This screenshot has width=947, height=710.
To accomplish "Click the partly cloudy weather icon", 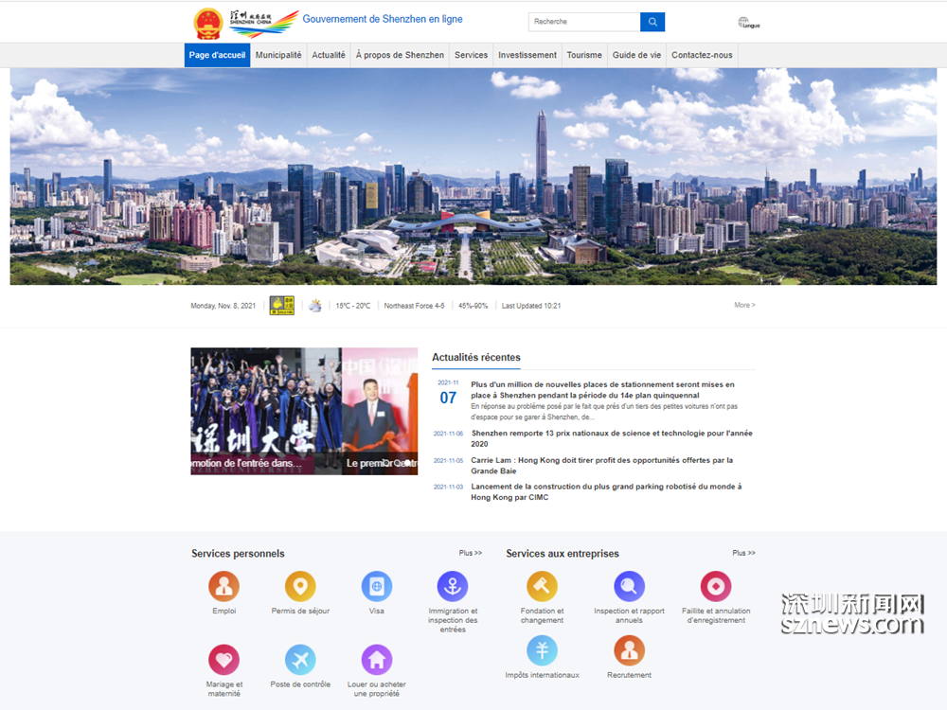I will tap(314, 306).
